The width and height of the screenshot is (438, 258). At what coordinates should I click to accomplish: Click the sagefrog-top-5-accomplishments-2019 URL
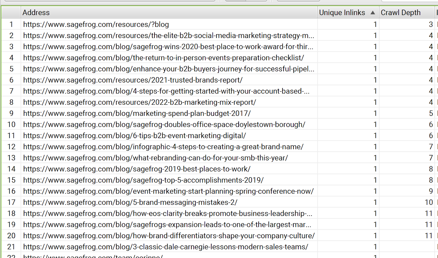coord(143,180)
